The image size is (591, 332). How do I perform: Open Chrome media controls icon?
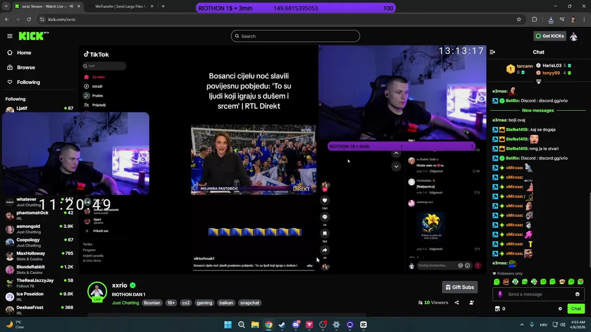(562, 19)
